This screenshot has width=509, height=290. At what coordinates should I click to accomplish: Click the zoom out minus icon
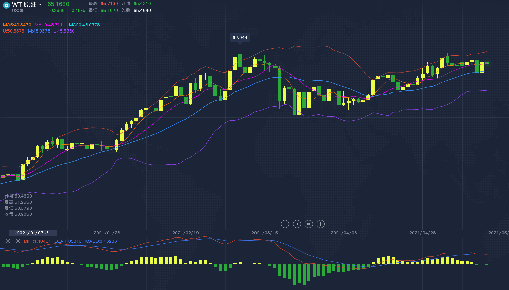(x=285, y=224)
